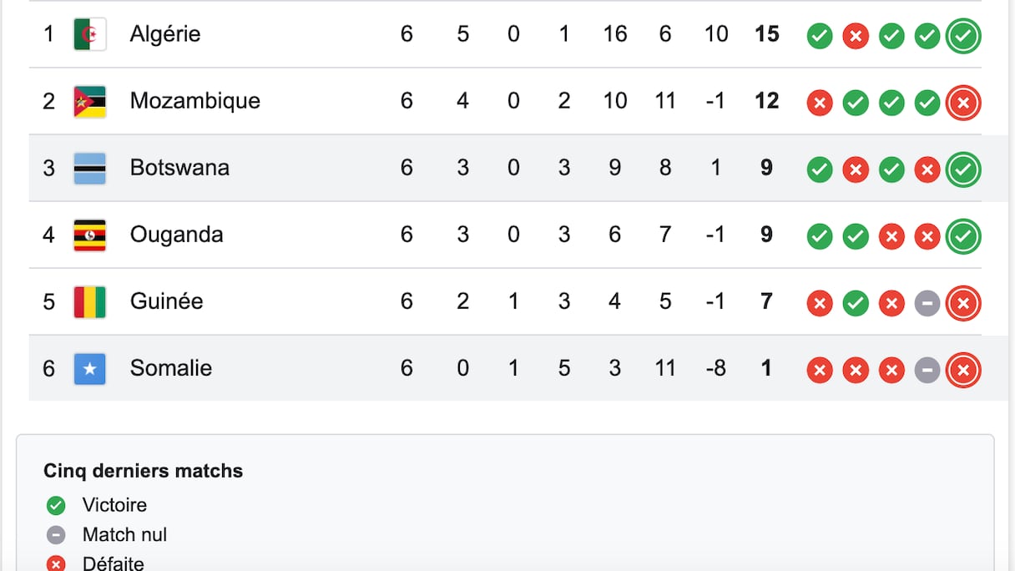The image size is (1015, 571).
Task: Click Somalie's grey draw result icon
Action: (927, 370)
